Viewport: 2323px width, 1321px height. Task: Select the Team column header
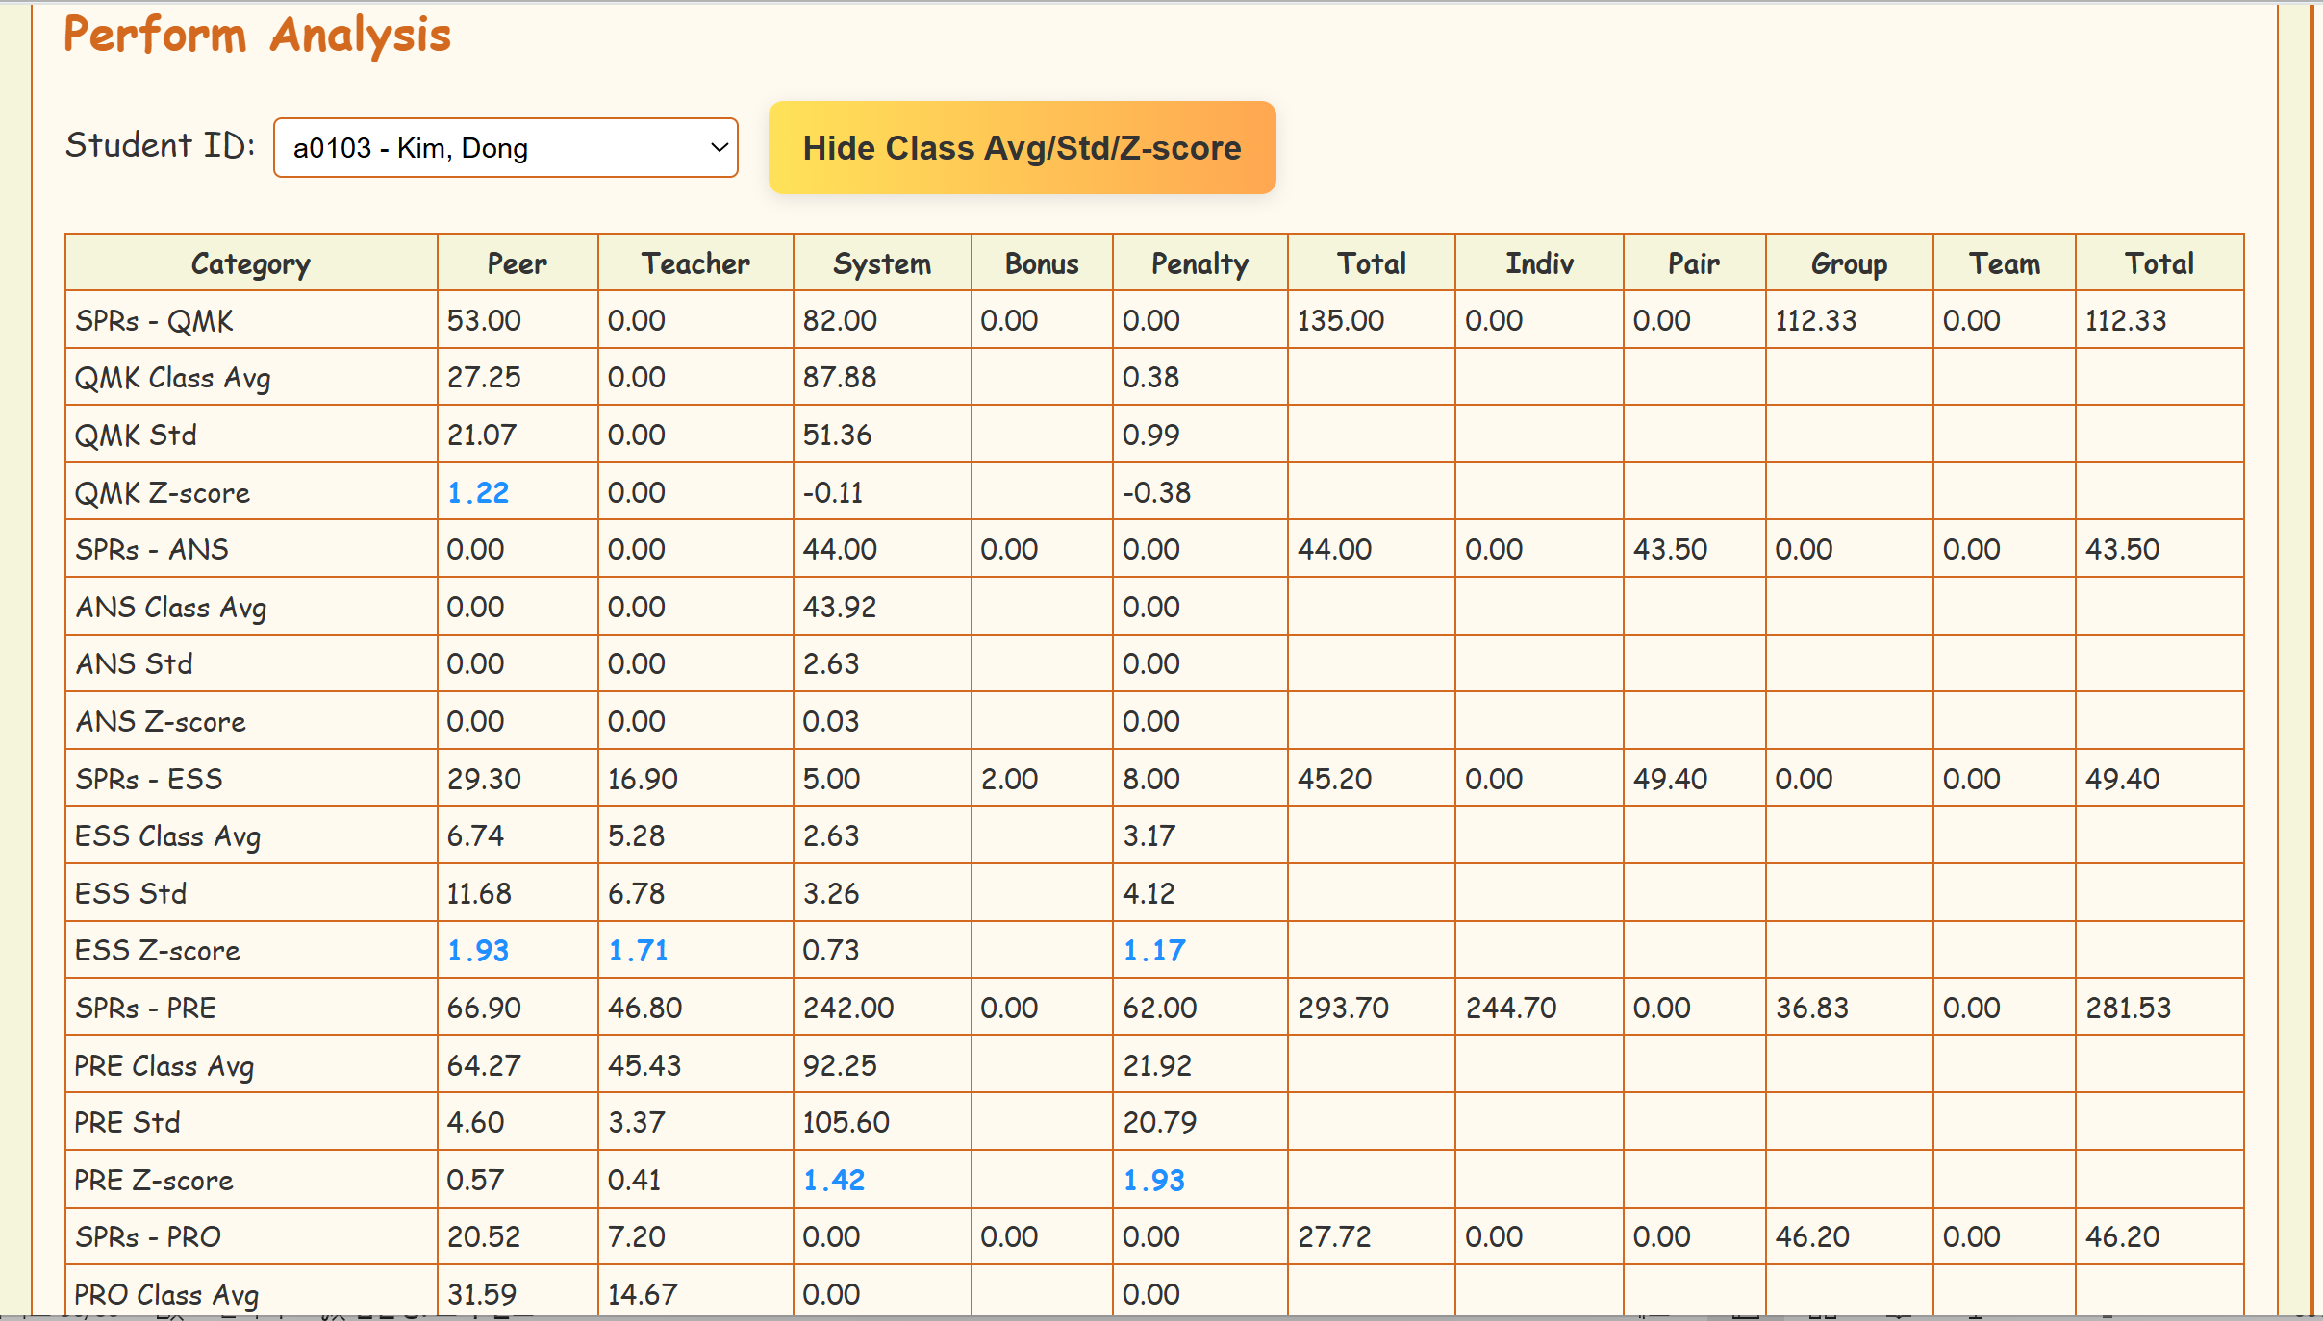pyautogui.click(x=2004, y=263)
